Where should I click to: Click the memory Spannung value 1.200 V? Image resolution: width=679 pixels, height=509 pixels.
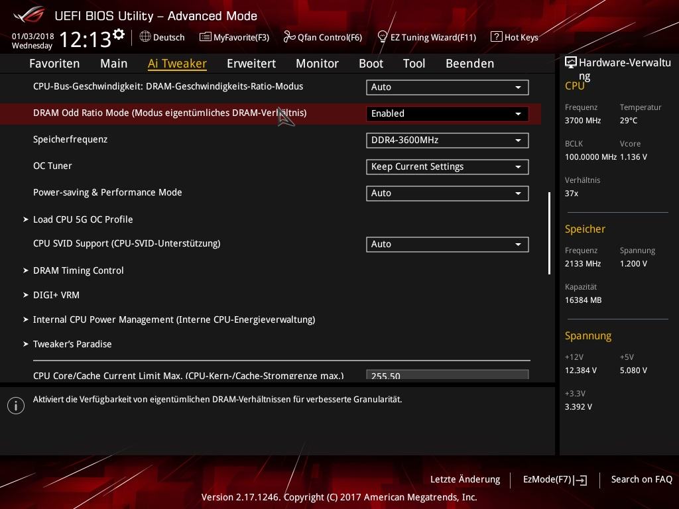(633, 264)
